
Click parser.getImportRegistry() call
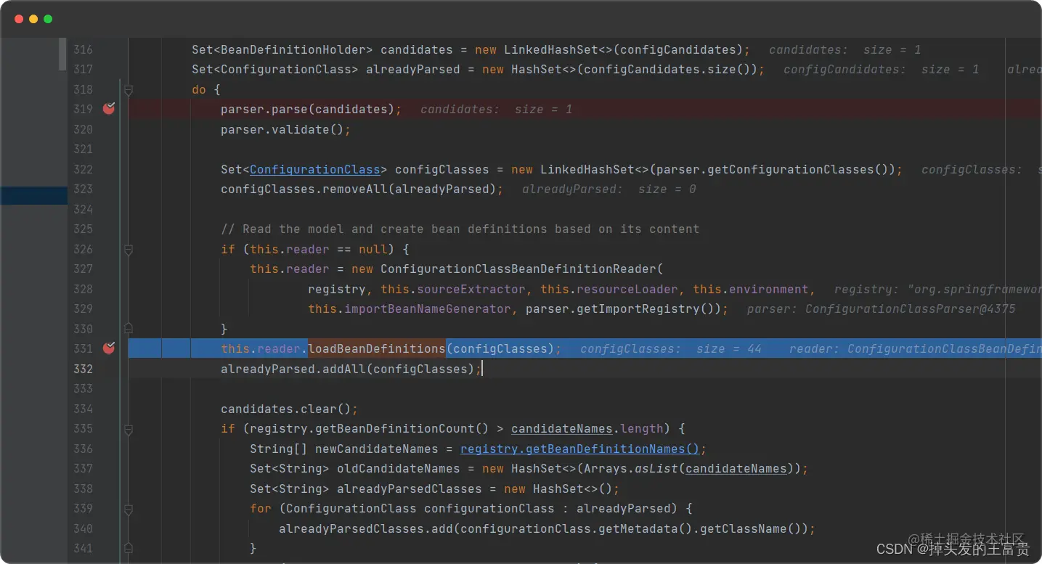click(x=624, y=308)
